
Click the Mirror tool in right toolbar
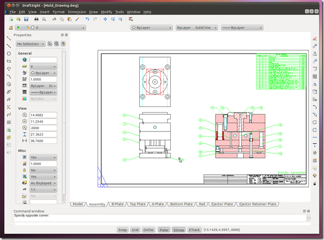tap(315, 54)
